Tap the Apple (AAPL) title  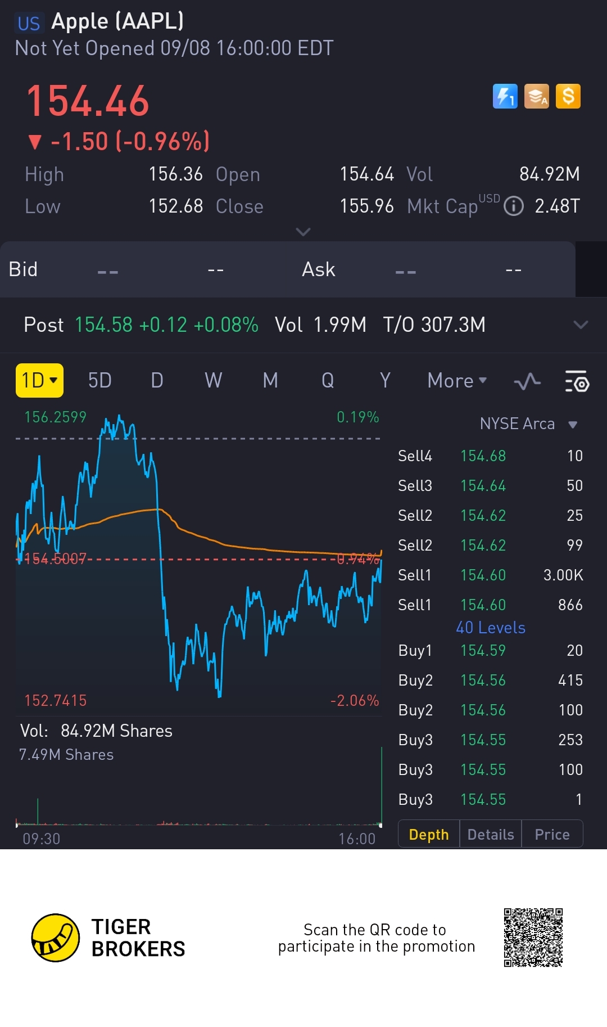(x=117, y=21)
